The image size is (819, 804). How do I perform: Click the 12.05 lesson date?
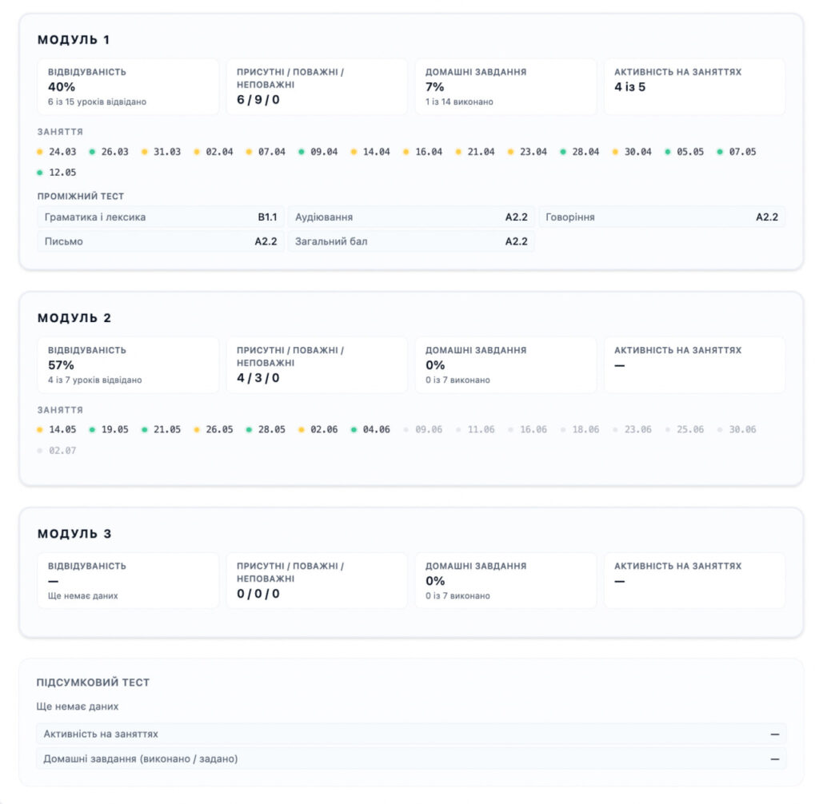(57, 173)
